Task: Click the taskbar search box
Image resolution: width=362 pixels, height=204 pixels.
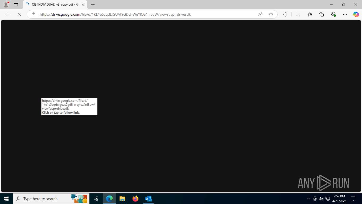Action: [x=51, y=199]
